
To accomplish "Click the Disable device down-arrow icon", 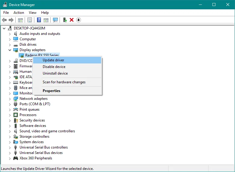I will tap(79, 20).
